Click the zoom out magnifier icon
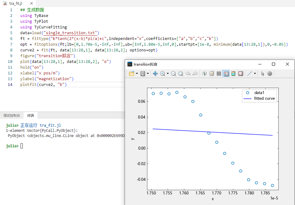Screen dimensions: 295x205 [173, 74]
